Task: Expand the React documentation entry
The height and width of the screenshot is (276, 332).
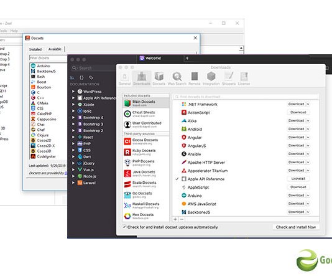Action: click(73, 137)
